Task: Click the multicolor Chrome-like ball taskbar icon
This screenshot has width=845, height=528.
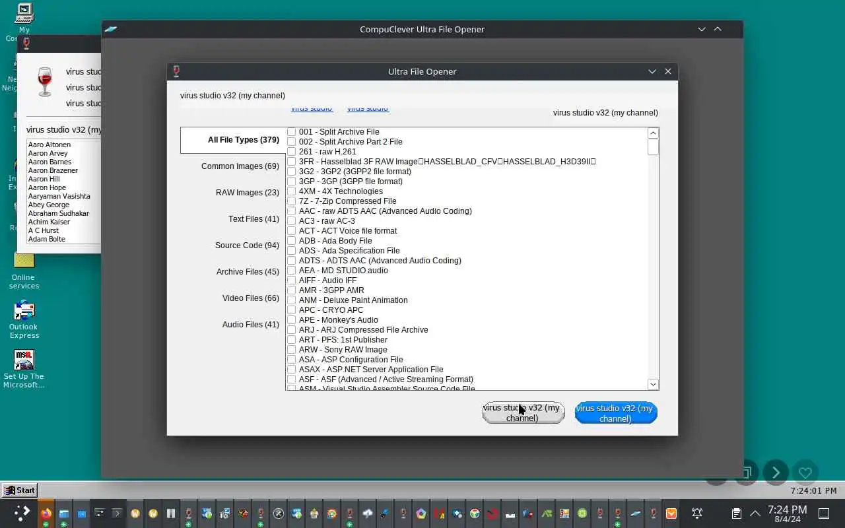Action: coord(475,513)
